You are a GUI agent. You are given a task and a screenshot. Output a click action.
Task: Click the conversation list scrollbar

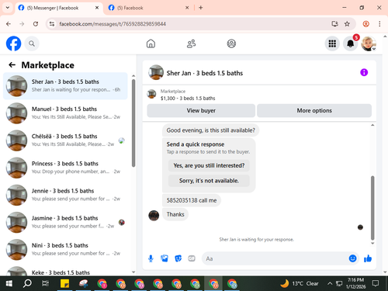coord(133,123)
